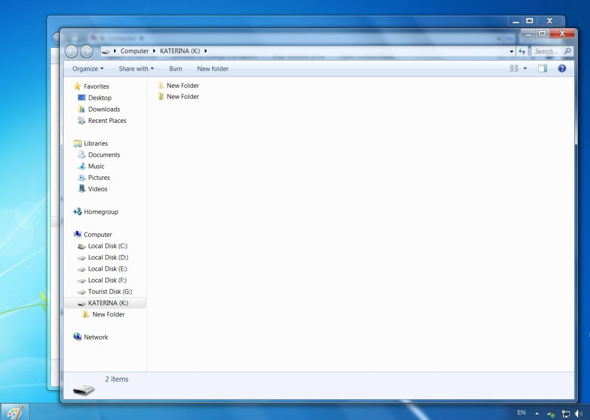Maximize the background Explorer window
The height and width of the screenshot is (420, 590).
(x=530, y=21)
